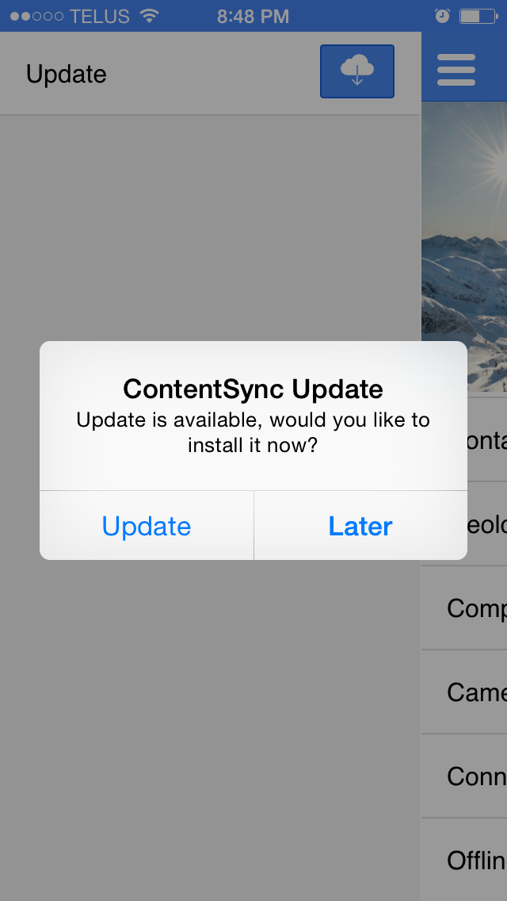
Task: Tap the Wi-Fi status icon
Action: point(149,16)
